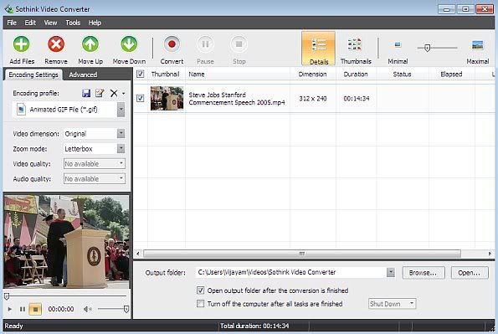Click the Add Files toolbar icon
Screen dimensions: 498x334
pos(22,44)
